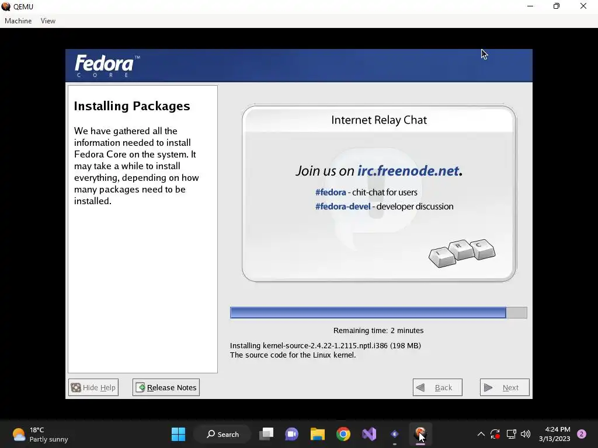Open the notification count badge
This screenshot has height=448, width=598.
(x=582, y=434)
